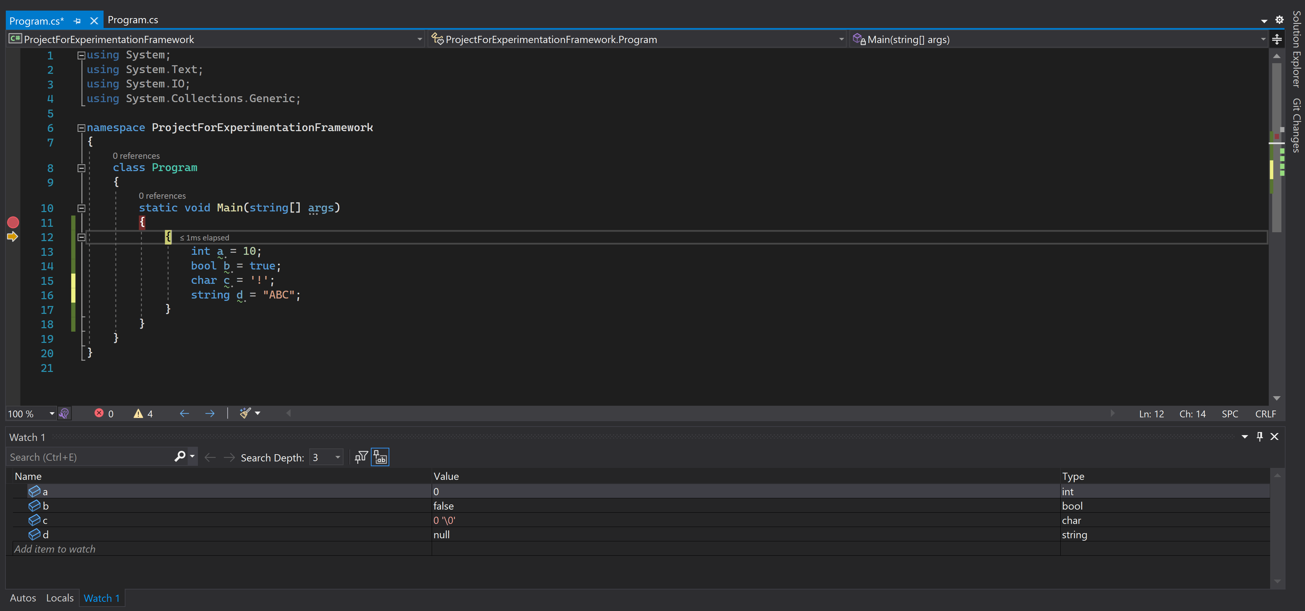The image size is (1305, 611).
Task: Open editor settings with the gear icon
Action: 1280,20
